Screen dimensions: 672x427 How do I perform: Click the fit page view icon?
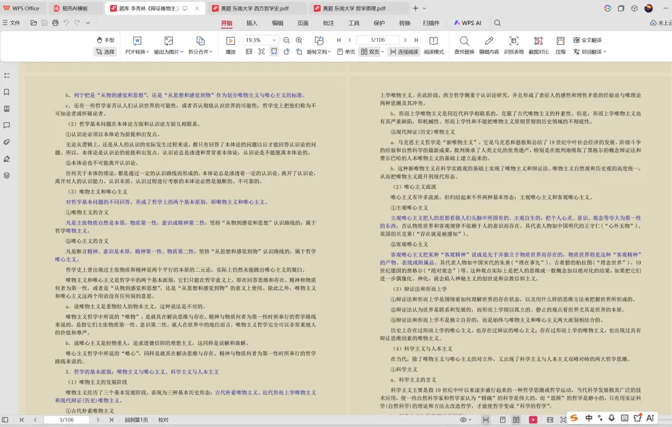[x=261, y=52]
